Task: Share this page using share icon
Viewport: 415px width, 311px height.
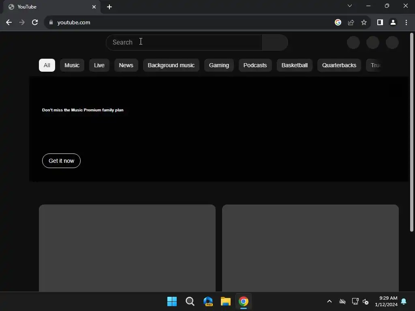Action: 351,23
